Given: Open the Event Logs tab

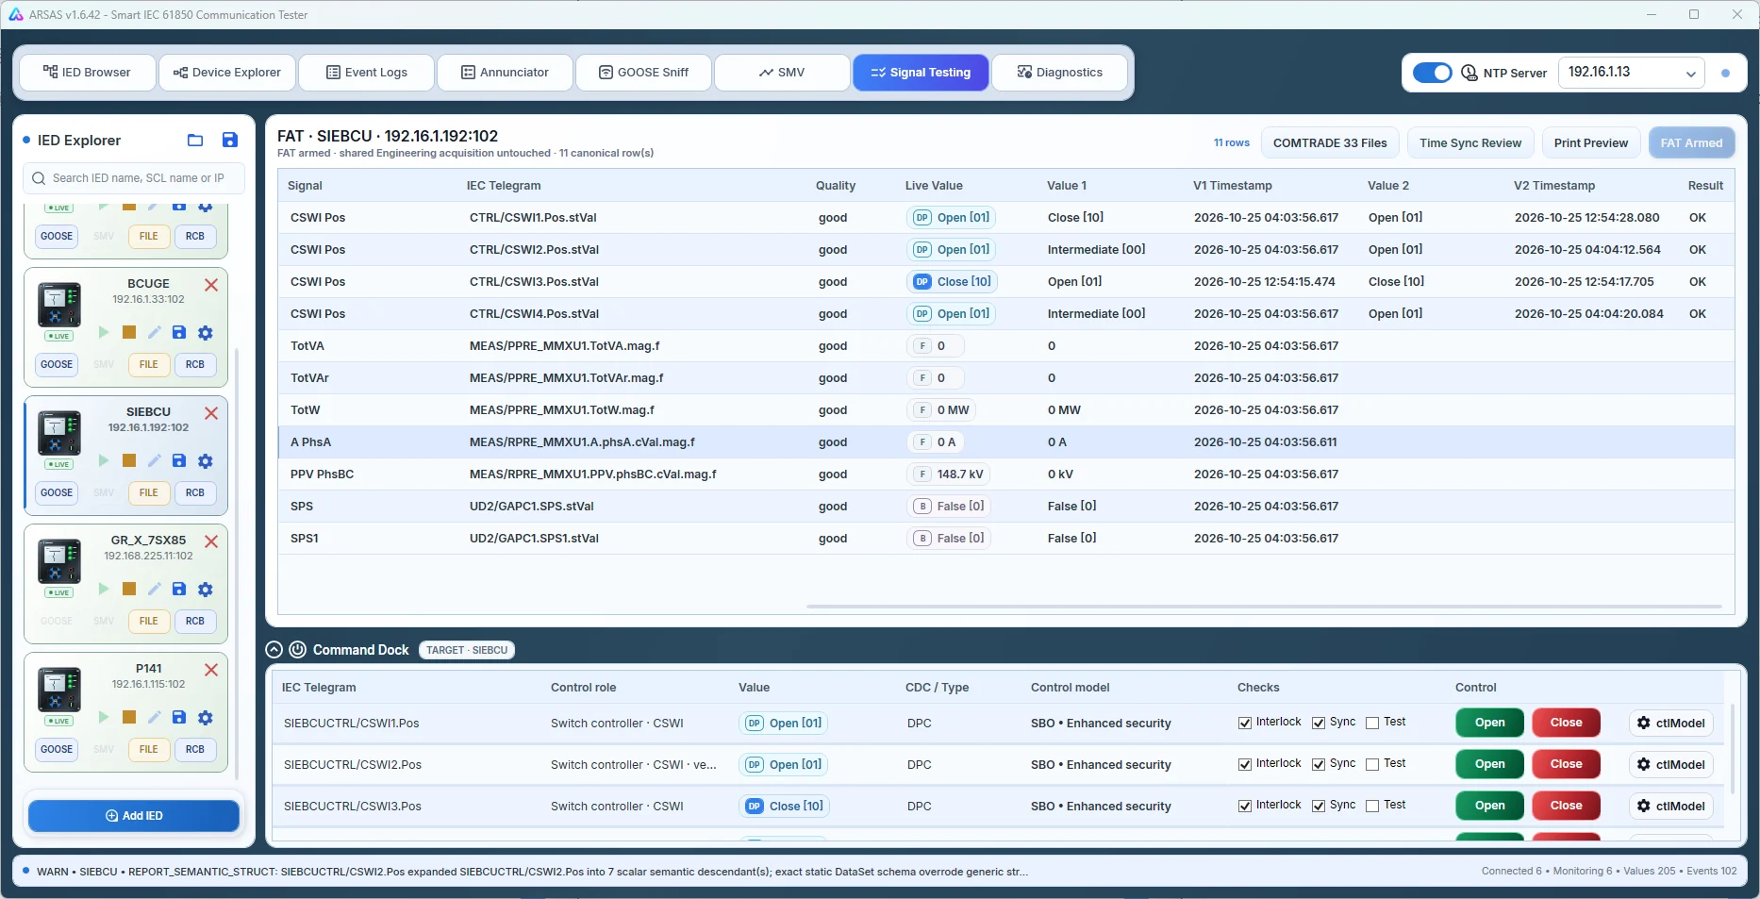Looking at the screenshot, I should tap(367, 73).
